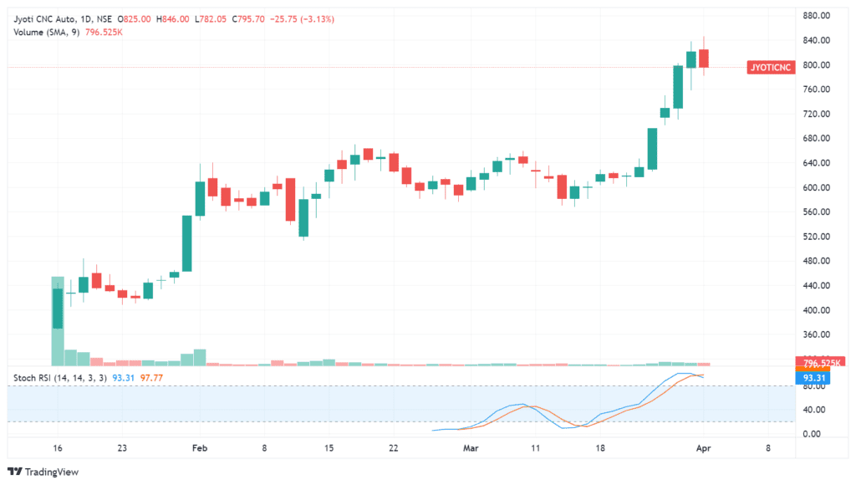Click the date label 8 after Feb

point(264,448)
